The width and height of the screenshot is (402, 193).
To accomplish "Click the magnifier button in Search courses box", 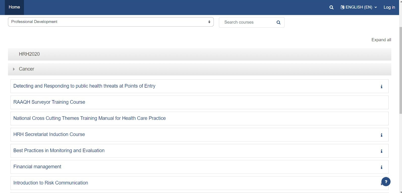I will pos(278,22).
